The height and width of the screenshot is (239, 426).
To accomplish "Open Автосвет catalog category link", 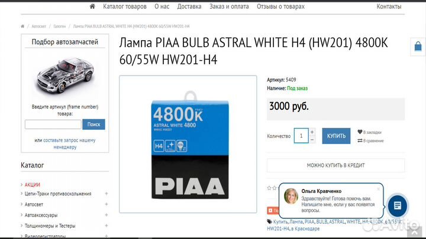I will pos(34,204).
